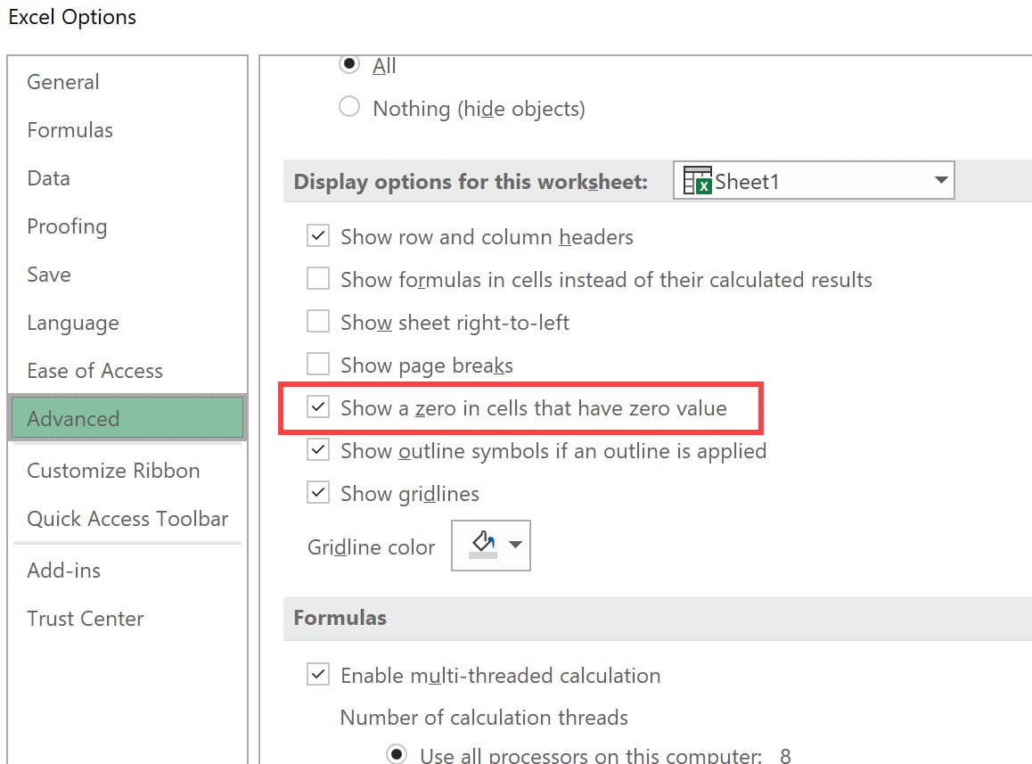
Task: Select the All objects radio button
Action: click(x=348, y=64)
